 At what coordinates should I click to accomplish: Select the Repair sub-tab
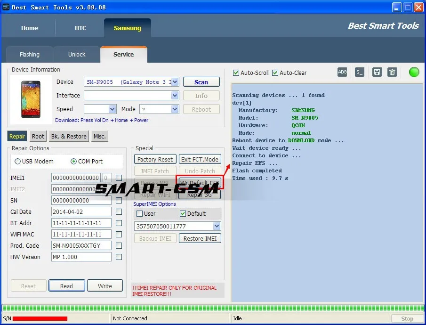(x=17, y=136)
